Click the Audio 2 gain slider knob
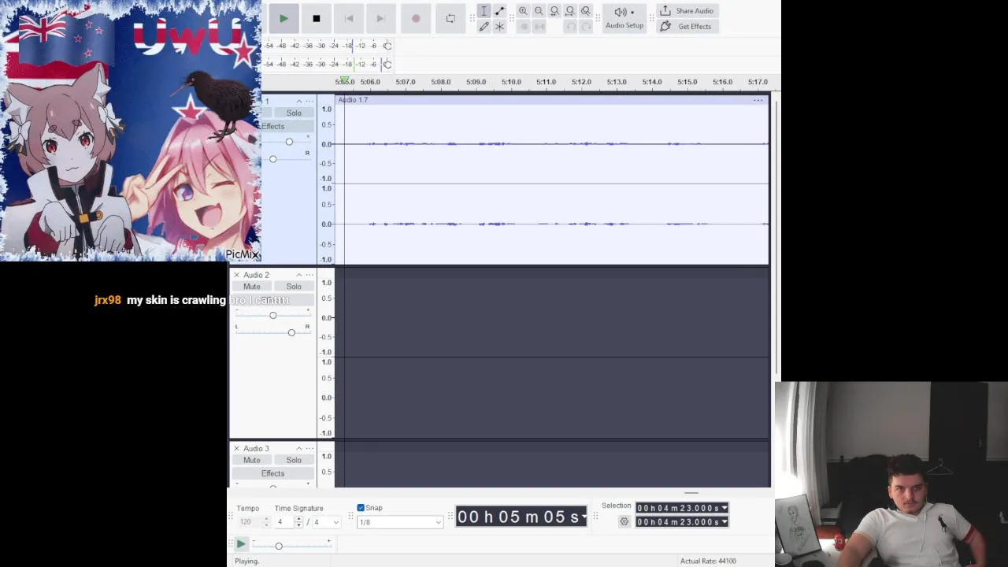The height and width of the screenshot is (567, 1008). click(272, 315)
